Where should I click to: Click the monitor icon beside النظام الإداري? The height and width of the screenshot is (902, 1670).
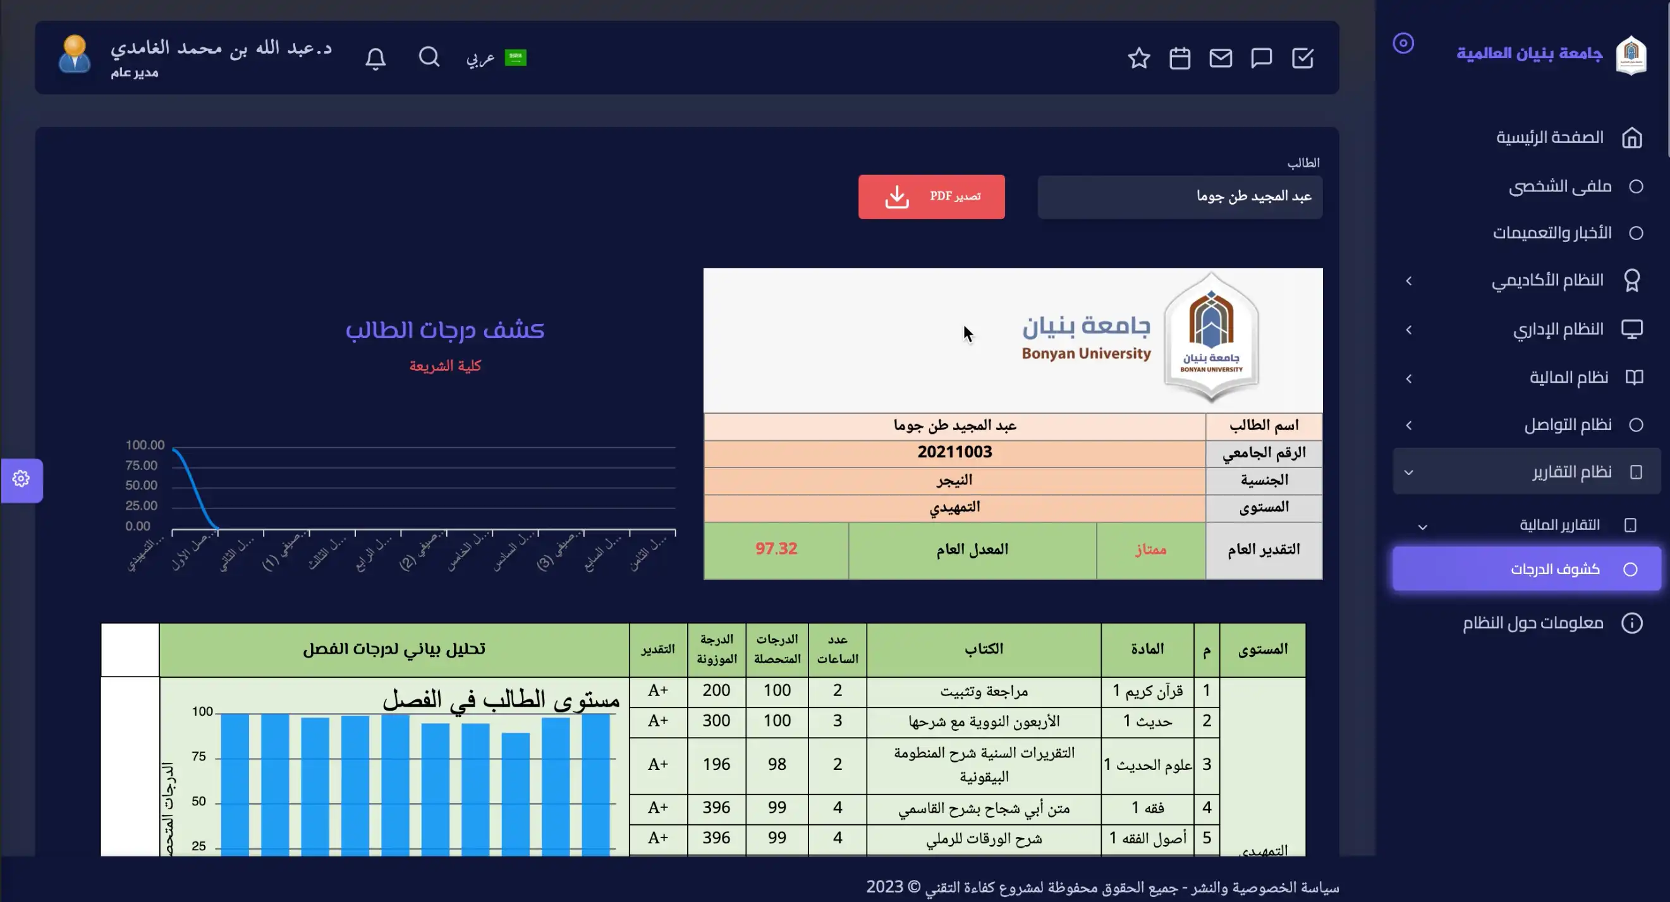click(1631, 329)
